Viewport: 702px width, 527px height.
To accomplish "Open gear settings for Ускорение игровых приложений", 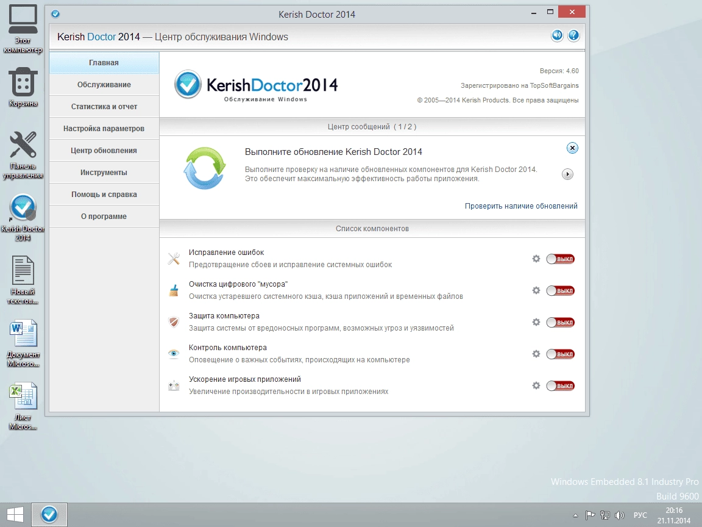I will (536, 385).
